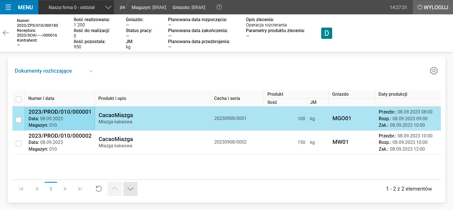Go to first page icon

tap(21, 189)
